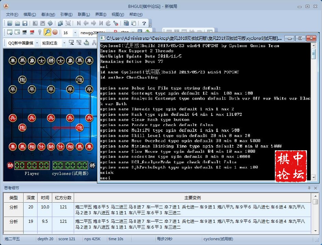
Task: Open the 引擎(E) menu
Action: pyautogui.click(x=66, y=14)
